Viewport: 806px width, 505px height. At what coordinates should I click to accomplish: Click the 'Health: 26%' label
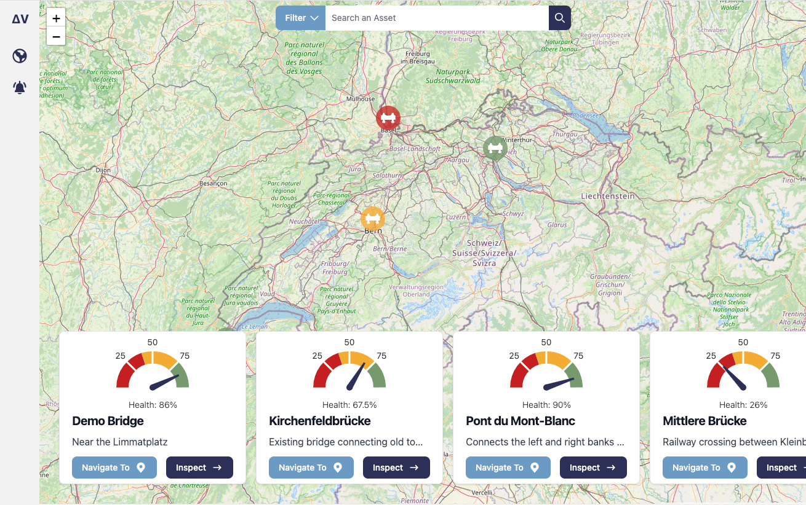(743, 405)
